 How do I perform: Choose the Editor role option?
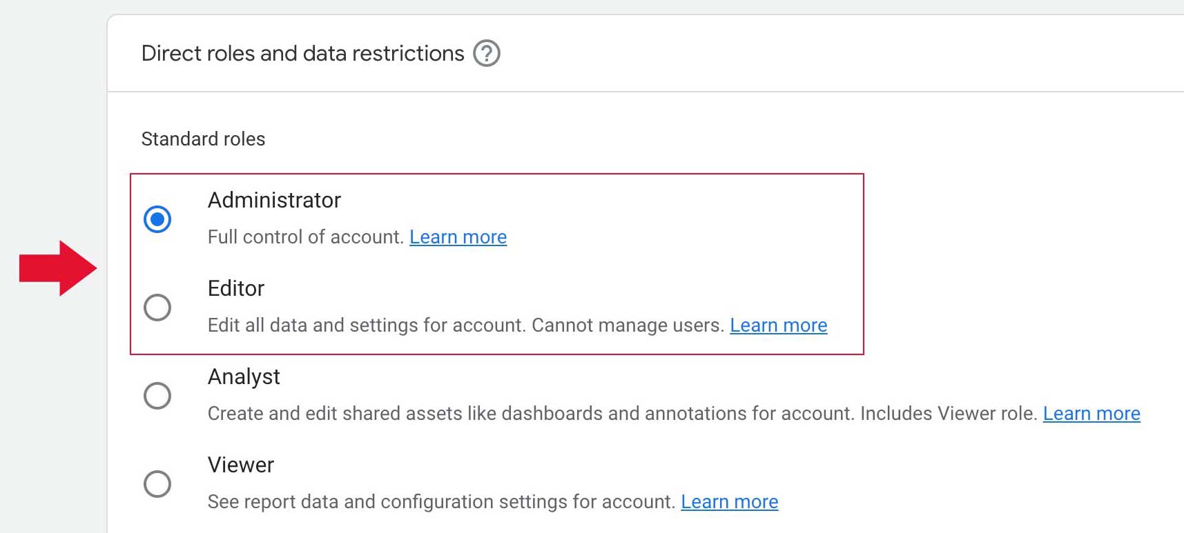158,308
